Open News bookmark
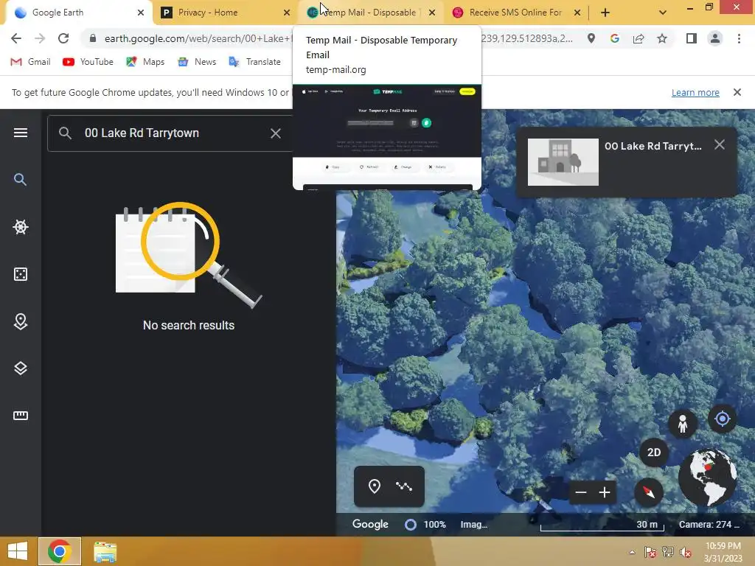The height and width of the screenshot is (566, 755). coord(197,62)
